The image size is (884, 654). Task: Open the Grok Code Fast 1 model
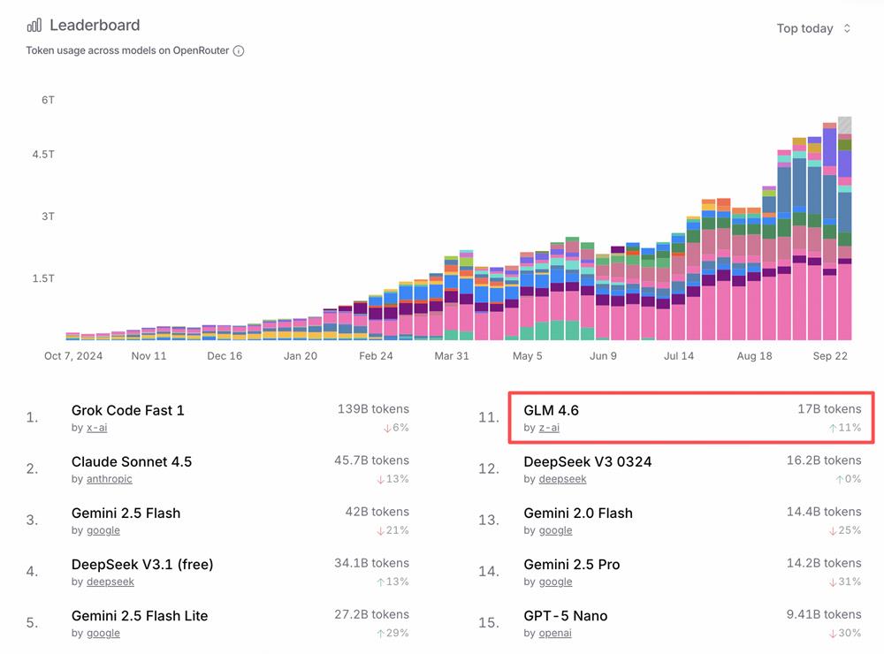coord(128,410)
